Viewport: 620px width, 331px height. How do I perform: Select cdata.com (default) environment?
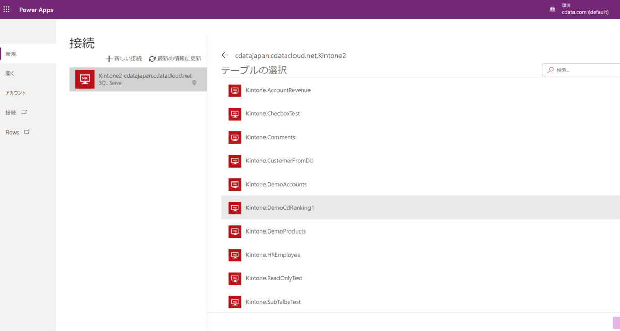tap(585, 12)
